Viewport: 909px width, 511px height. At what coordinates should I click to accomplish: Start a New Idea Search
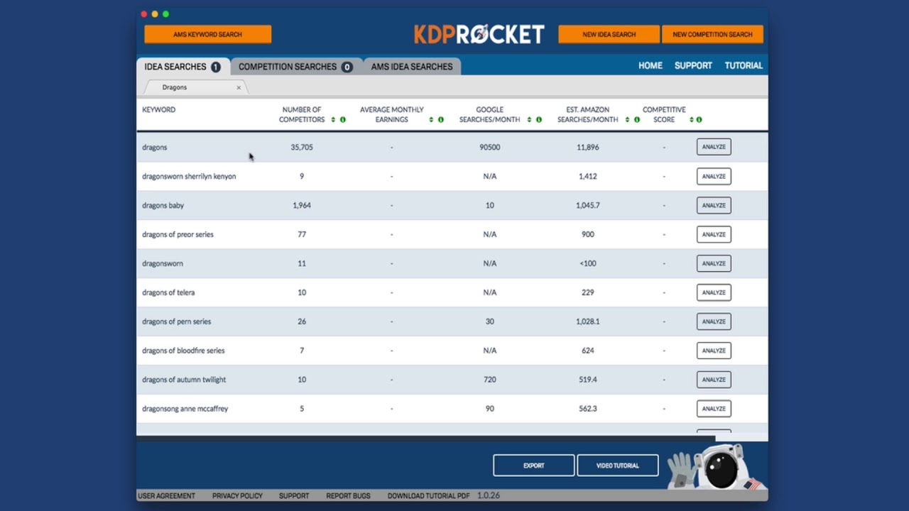coord(609,34)
